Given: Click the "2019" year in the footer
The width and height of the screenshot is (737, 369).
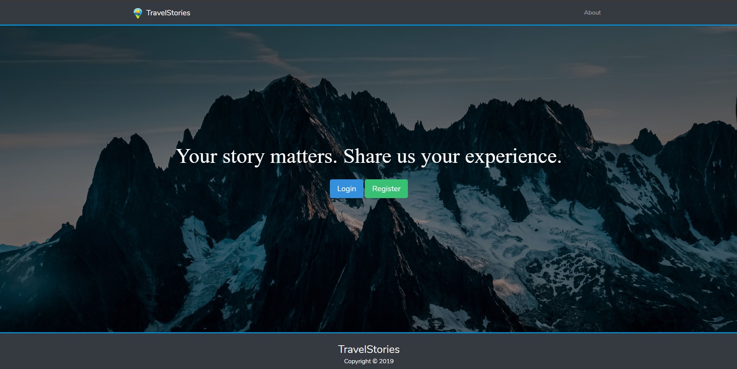Looking at the screenshot, I should click(x=386, y=361).
